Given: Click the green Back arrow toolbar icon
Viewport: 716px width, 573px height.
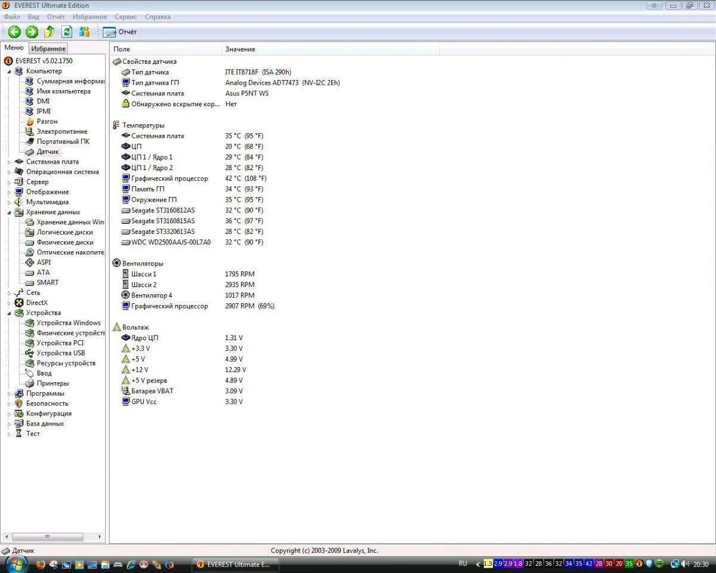Looking at the screenshot, I should click(x=14, y=32).
